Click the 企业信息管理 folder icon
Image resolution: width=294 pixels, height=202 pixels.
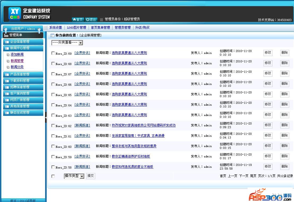point(7,42)
